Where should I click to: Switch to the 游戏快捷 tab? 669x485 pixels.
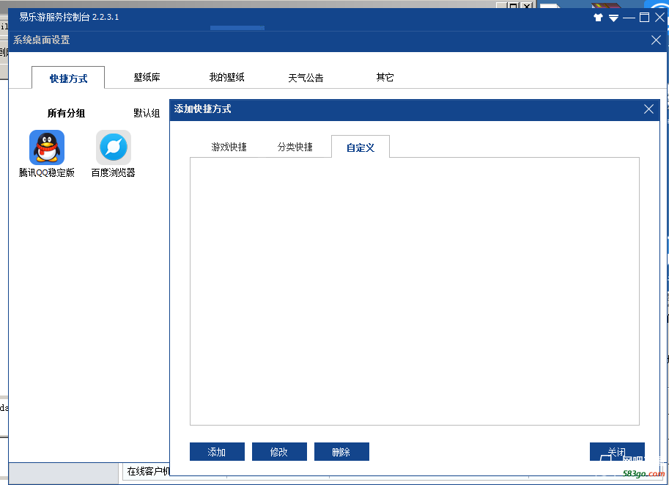tap(229, 147)
